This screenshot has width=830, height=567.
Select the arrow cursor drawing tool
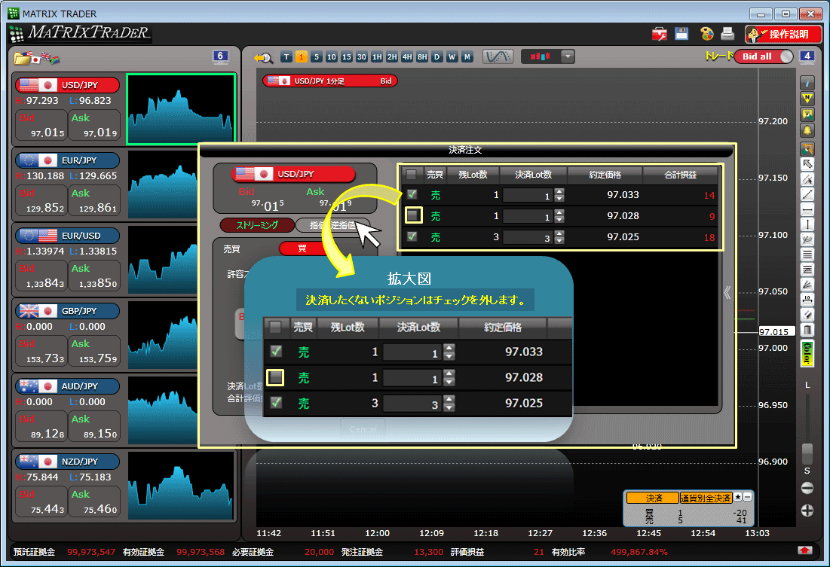807,164
